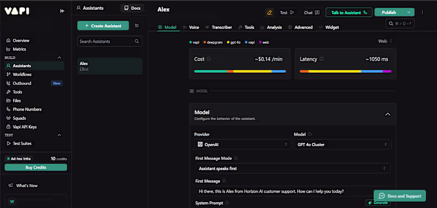This screenshot has width=437, height=208.
Task: Switch to the Voice tab
Action: click(191, 27)
